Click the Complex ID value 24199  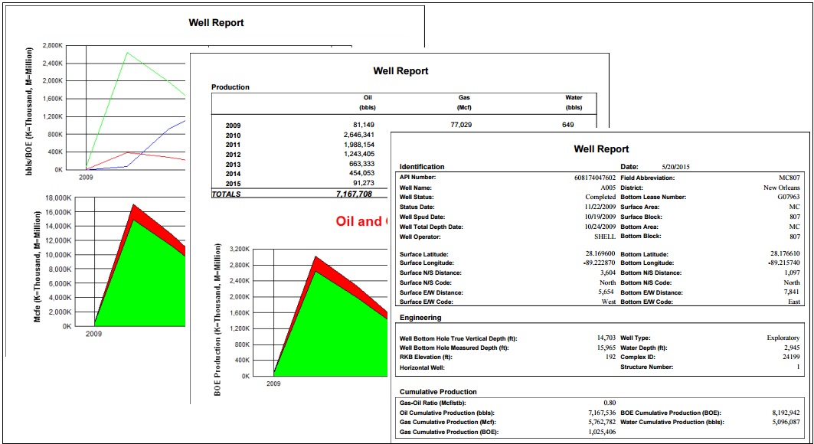pyautogui.click(x=791, y=357)
